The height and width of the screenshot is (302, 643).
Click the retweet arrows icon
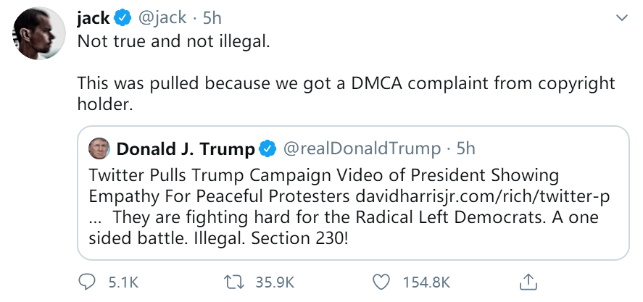pos(233,281)
